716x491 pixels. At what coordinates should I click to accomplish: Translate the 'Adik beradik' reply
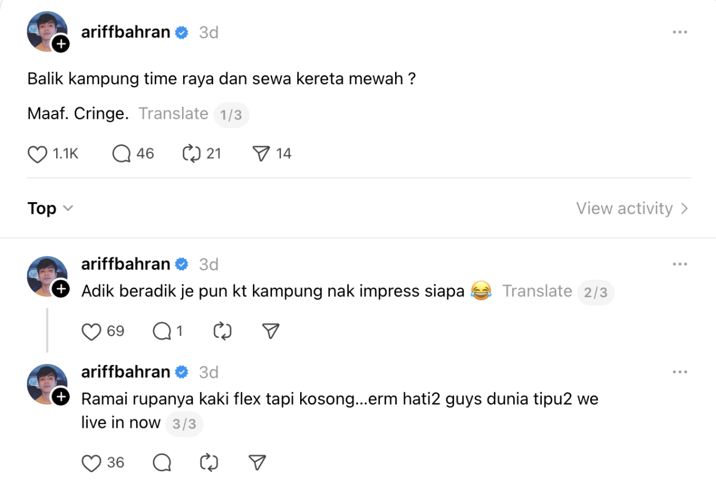point(537,291)
